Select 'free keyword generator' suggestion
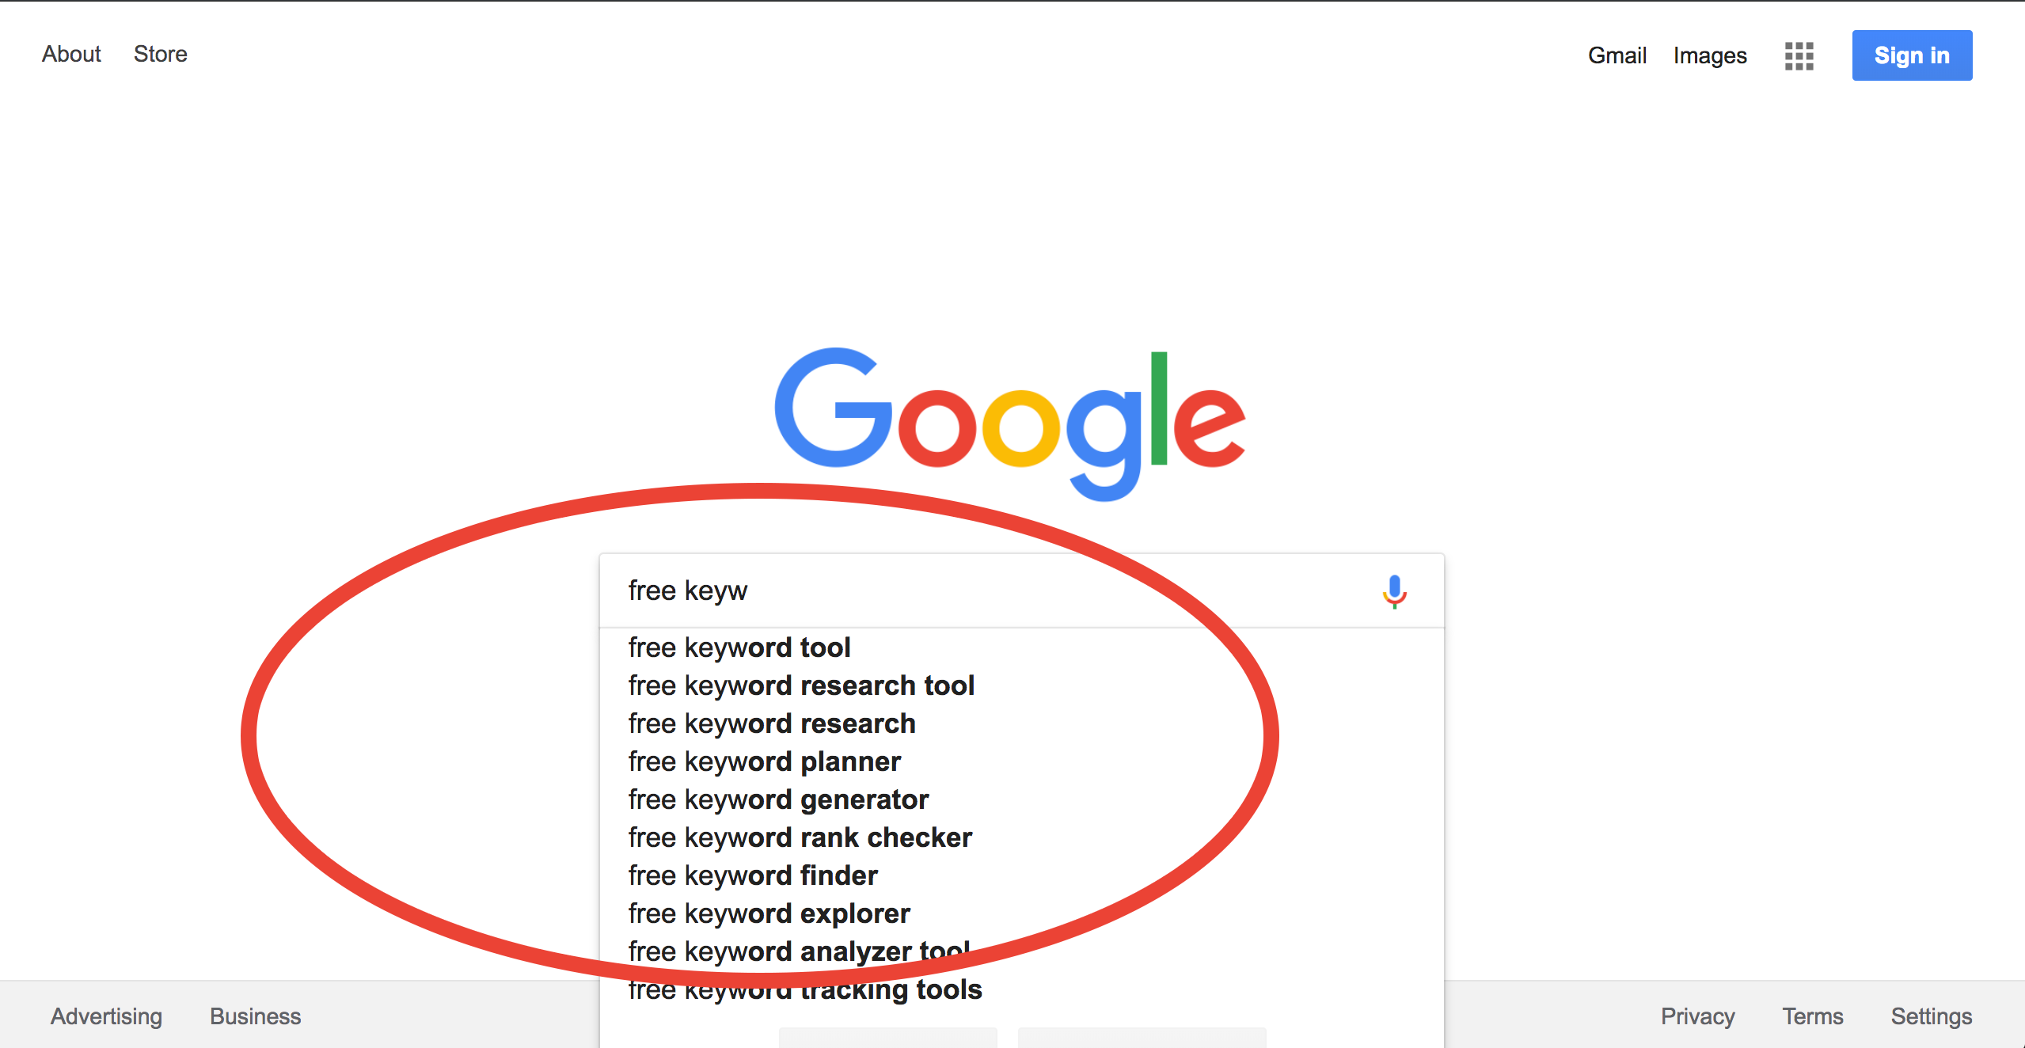Viewport: 2025px width, 1048px height. tap(781, 799)
